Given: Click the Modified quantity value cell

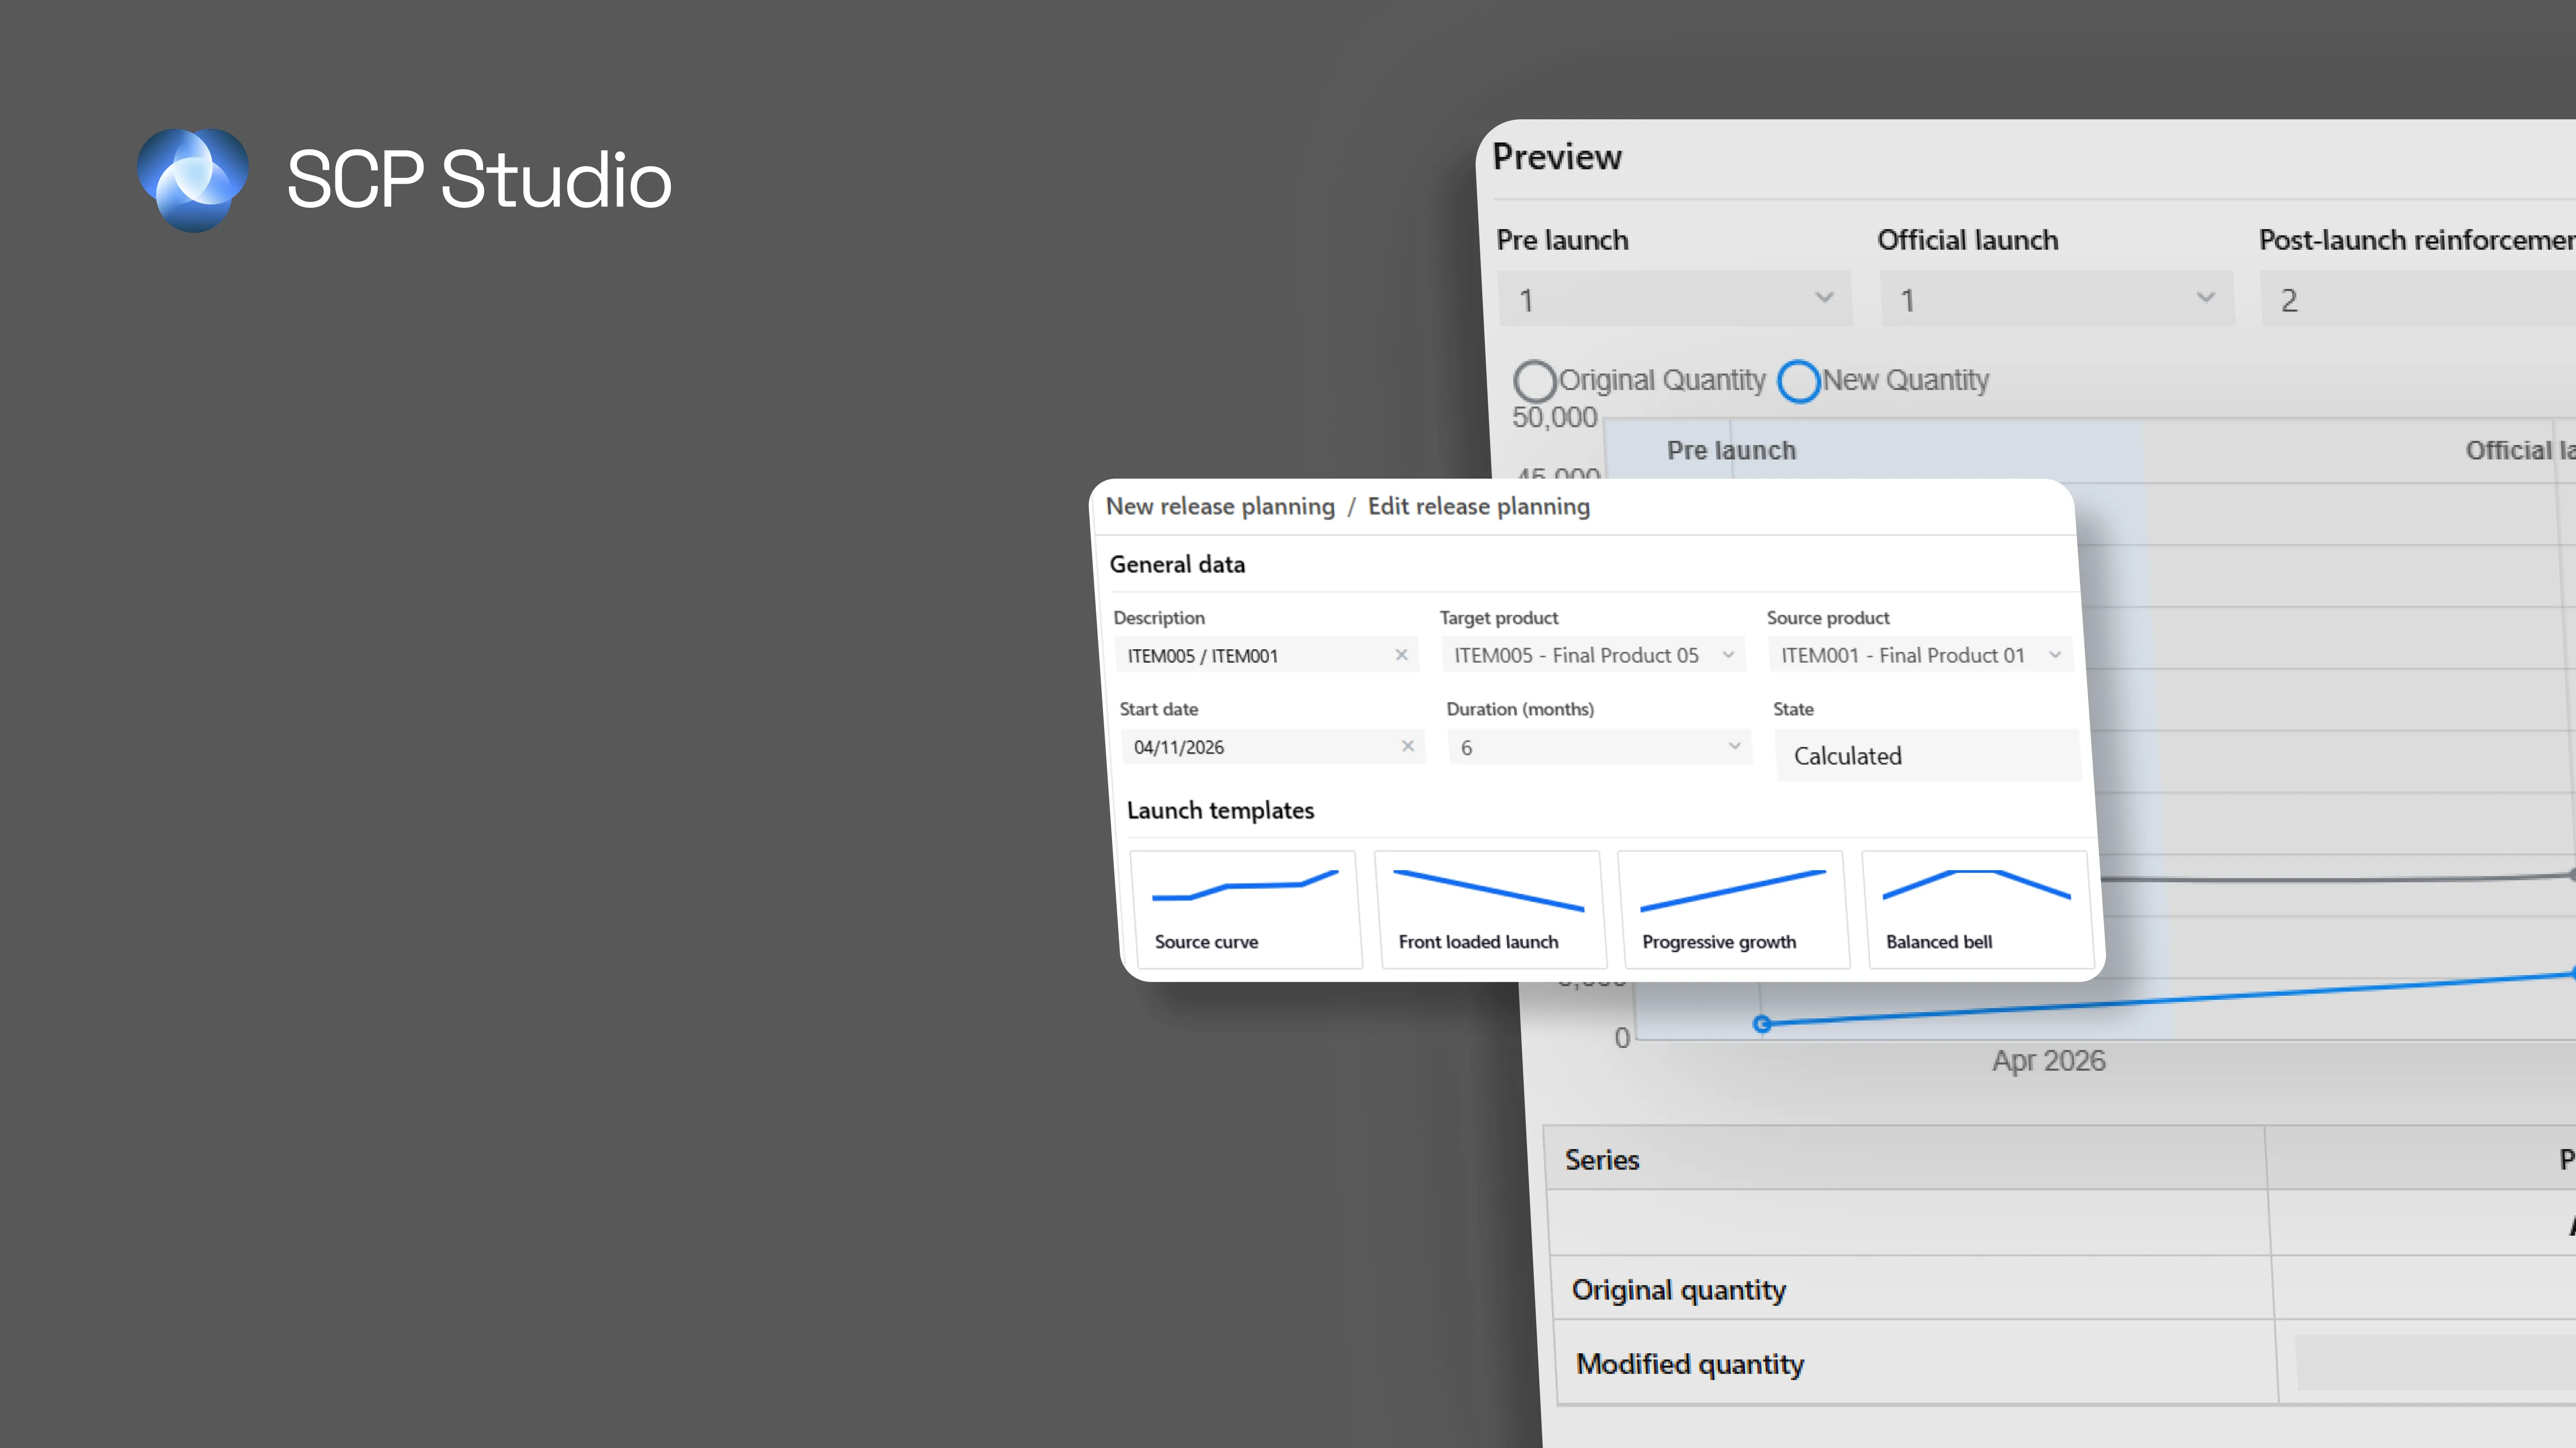Looking at the screenshot, I should 2435,1362.
